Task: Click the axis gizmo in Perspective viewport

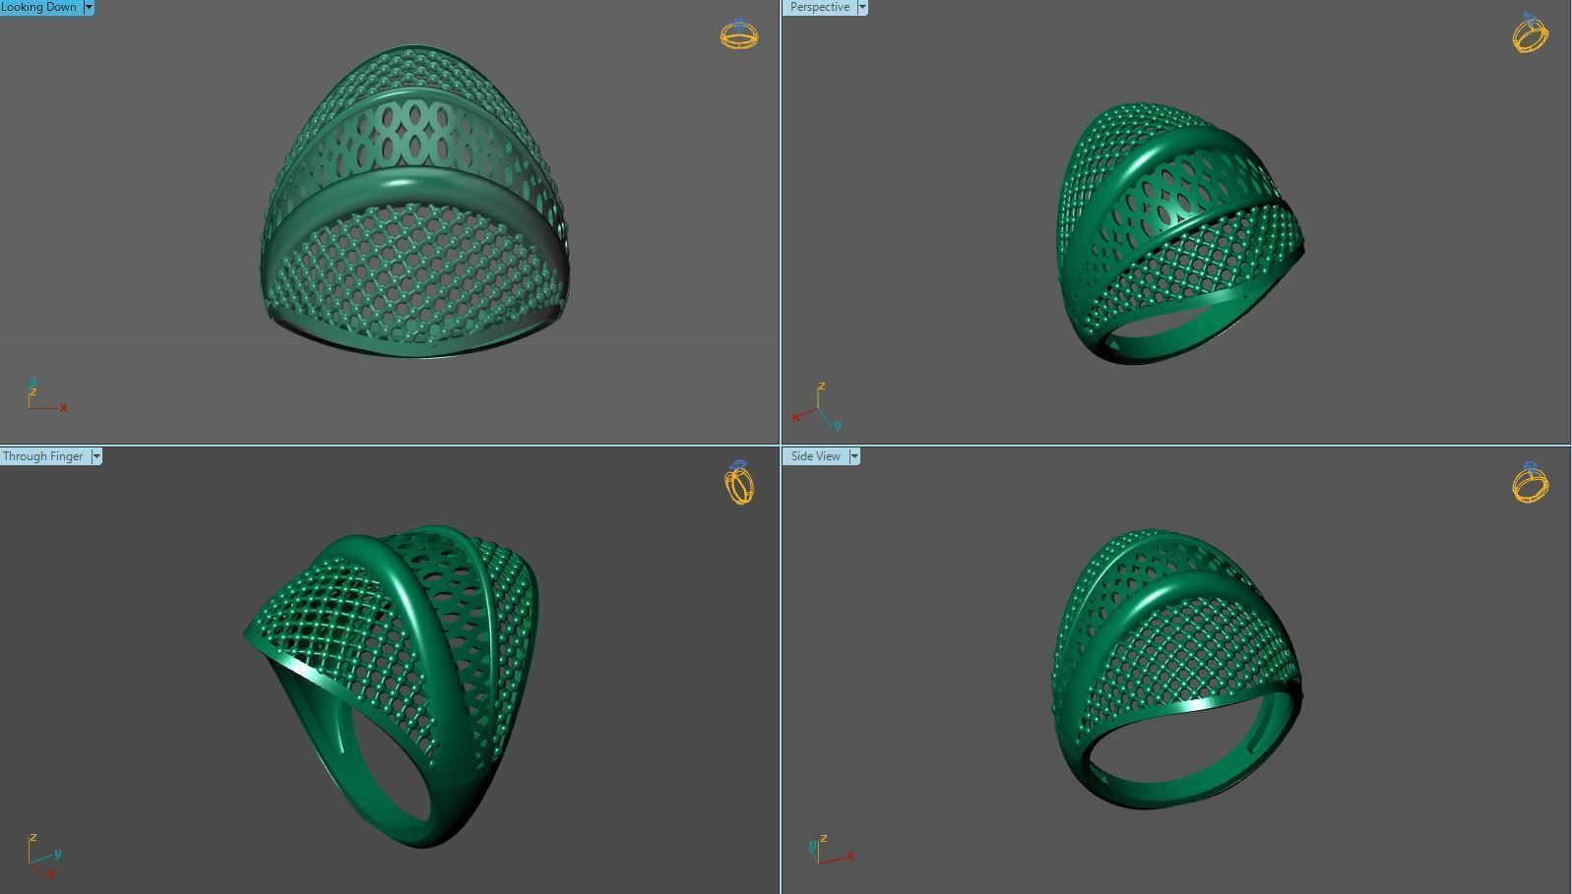Action: 817,407
